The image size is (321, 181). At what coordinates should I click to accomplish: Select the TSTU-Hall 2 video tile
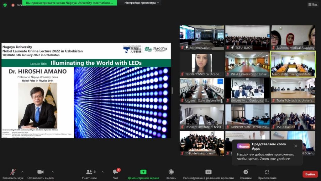click(293, 117)
